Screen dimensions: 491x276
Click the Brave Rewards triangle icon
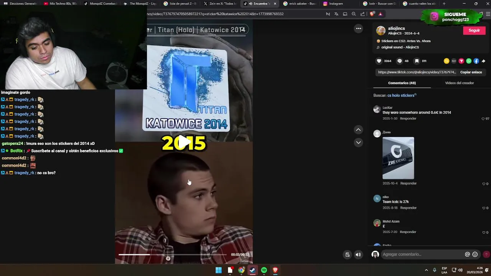pyautogui.click(x=380, y=14)
